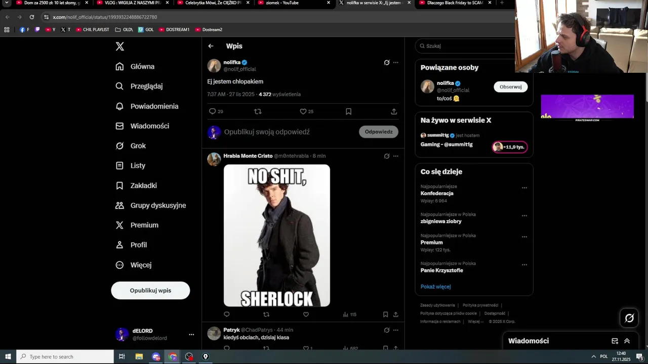Compose new message in Wiadomości drawer
The height and width of the screenshot is (364, 648).
pyautogui.click(x=615, y=341)
